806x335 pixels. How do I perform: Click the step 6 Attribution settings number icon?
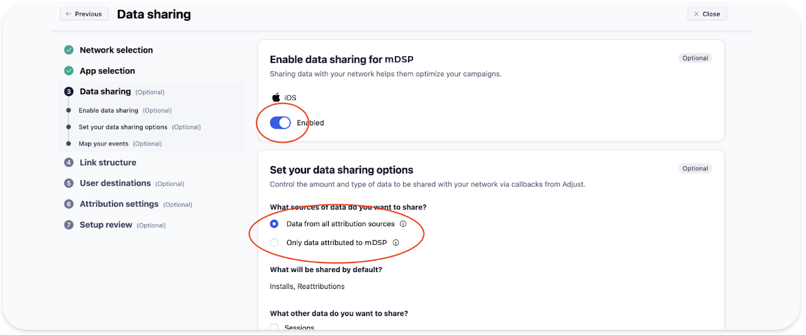click(x=69, y=204)
